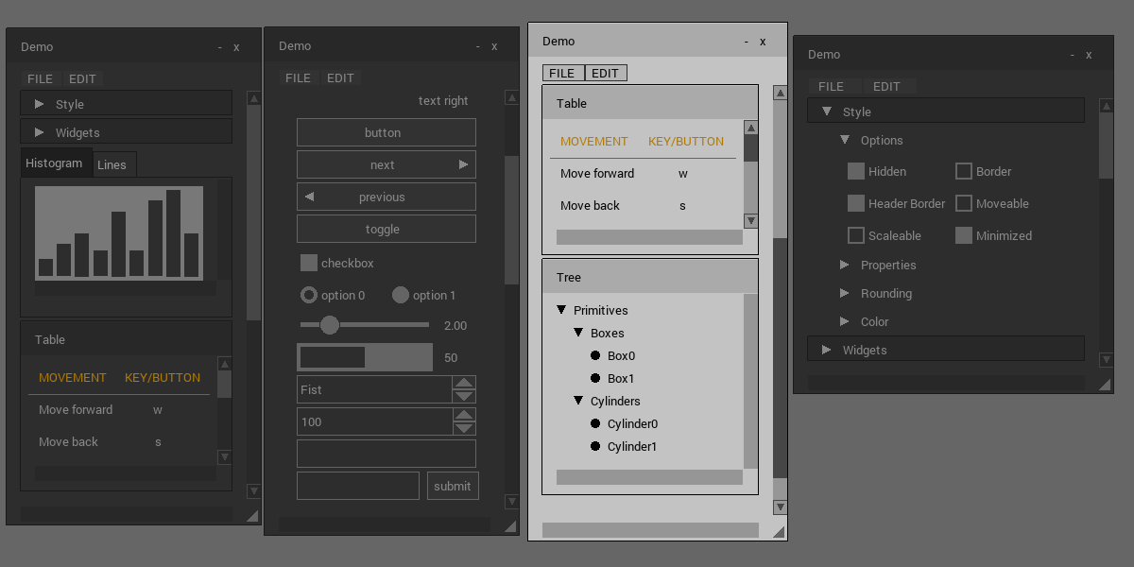Select the 'option 1' radio button
Image resolution: width=1134 pixels, height=567 pixels.
tap(401, 295)
